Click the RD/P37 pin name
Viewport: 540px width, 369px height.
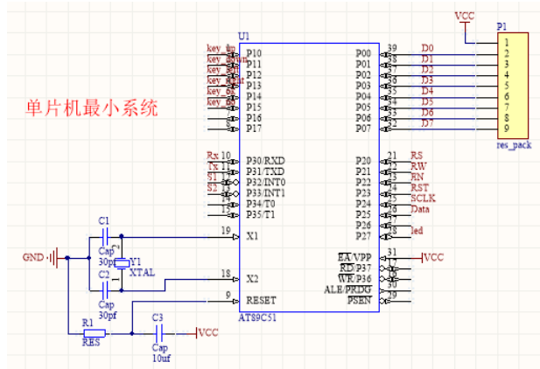pos(355,268)
